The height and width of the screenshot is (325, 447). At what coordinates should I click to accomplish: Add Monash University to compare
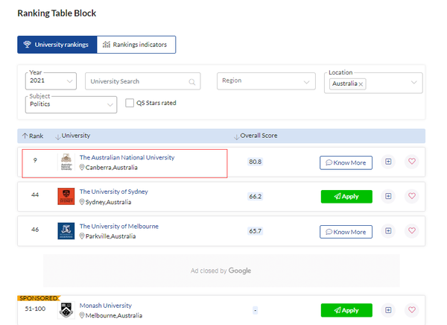388,310
